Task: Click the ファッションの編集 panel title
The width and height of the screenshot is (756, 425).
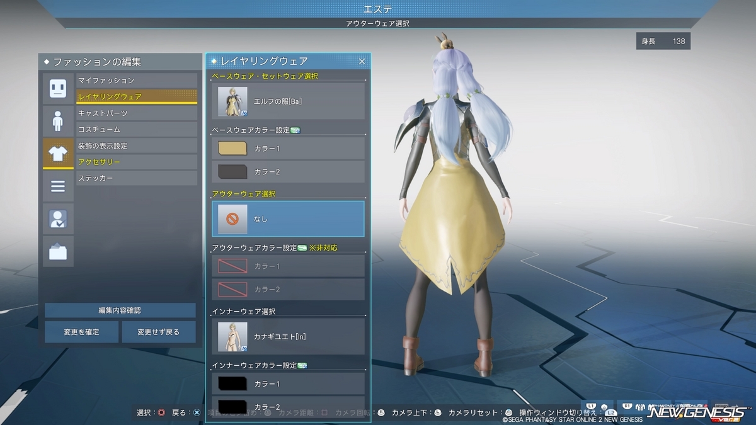Action: [x=96, y=62]
